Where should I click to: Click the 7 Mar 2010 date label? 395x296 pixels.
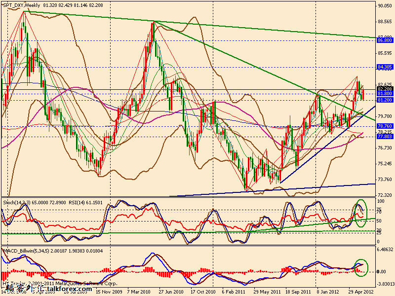[x=139, y=292]
